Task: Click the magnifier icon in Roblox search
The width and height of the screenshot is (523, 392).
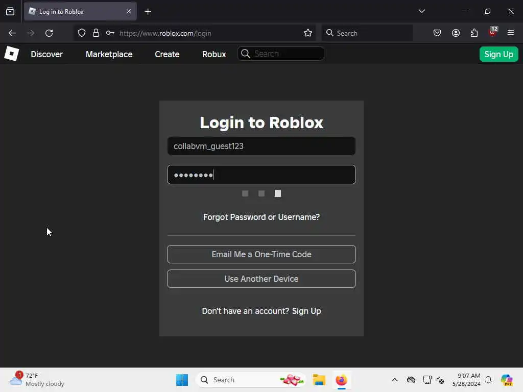Action: (x=246, y=54)
